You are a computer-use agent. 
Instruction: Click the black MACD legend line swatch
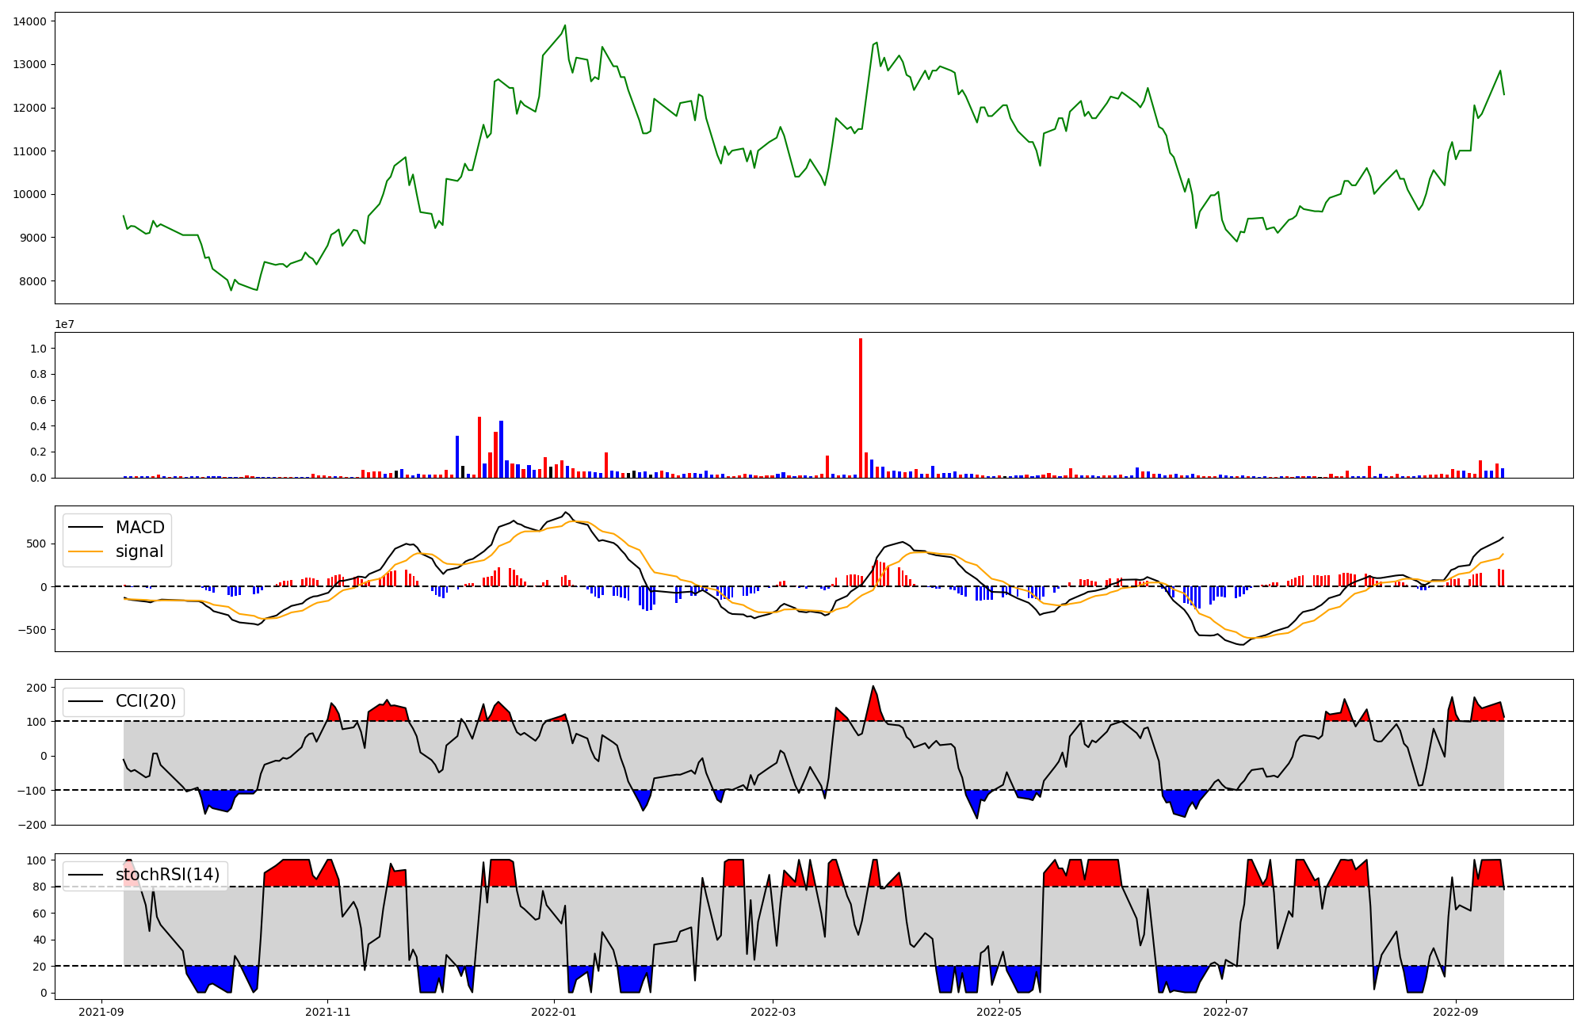(x=86, y=528)
